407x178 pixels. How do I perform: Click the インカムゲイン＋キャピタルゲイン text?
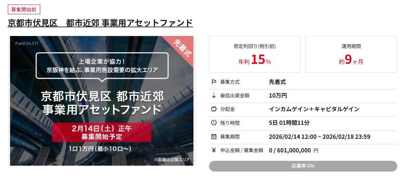314,109
